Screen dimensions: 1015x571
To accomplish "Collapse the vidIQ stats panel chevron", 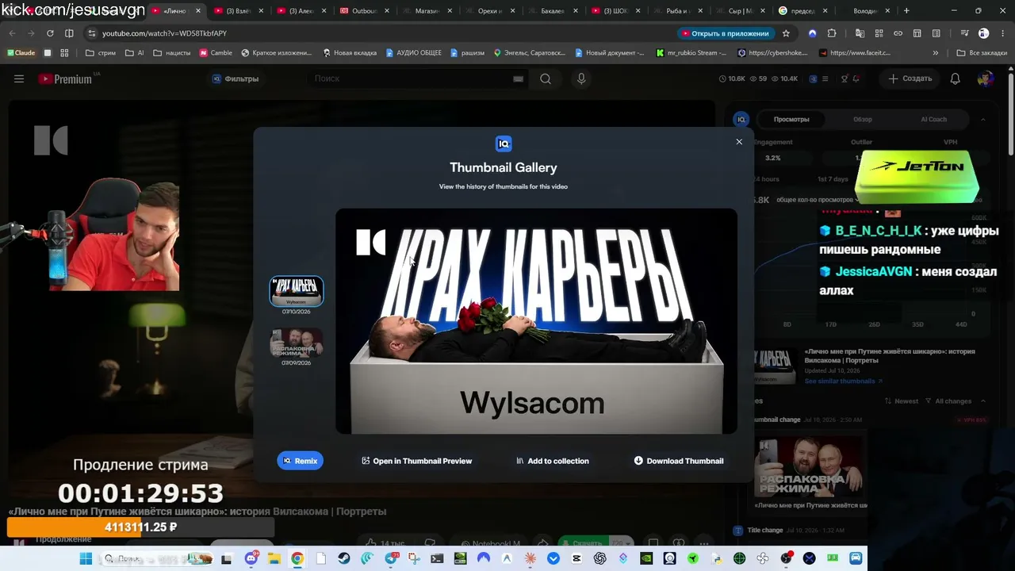I will 983,119.
